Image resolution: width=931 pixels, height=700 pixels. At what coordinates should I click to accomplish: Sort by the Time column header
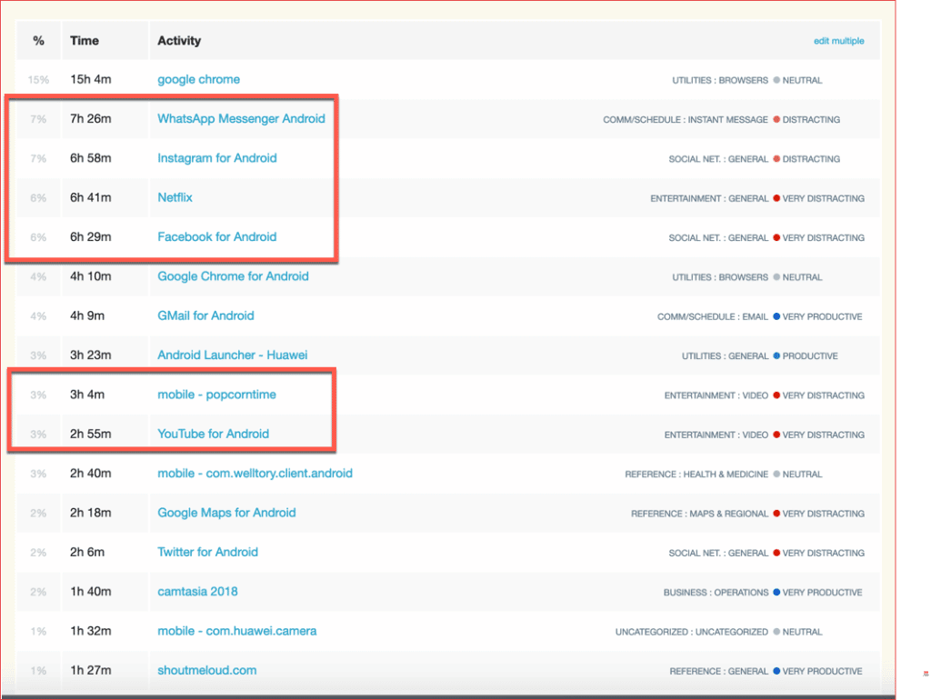(x=85, y=41)
